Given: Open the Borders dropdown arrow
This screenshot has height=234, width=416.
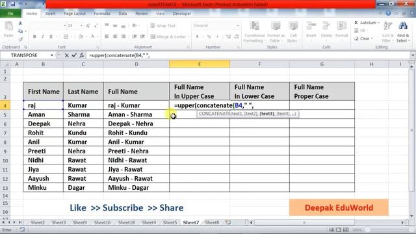Looking at the screenshot, I should 71,36.
